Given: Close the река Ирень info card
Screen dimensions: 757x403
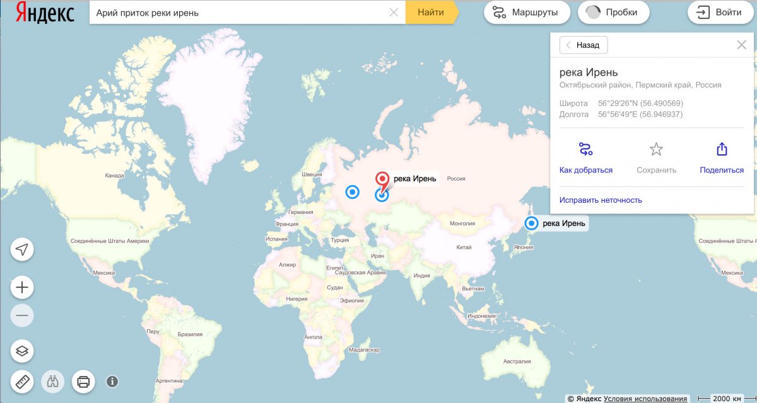Looking at the screenshot, I should coord(742,45).
